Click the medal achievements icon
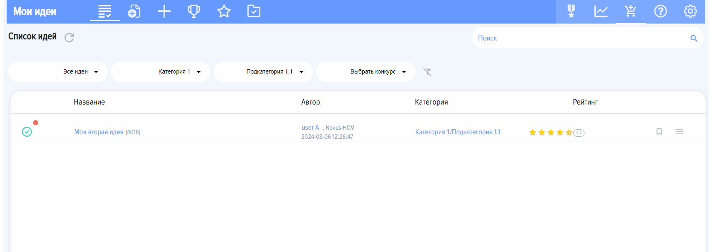The height and width of the screenshot is (252, 719). [x=571, y=11]
